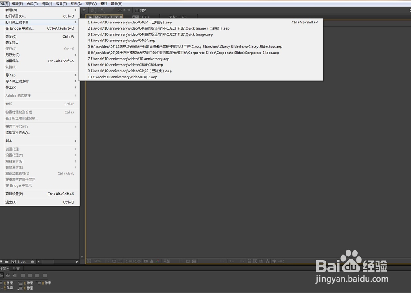
Task: Click the justify last left icon
Action: click(23, 275)
